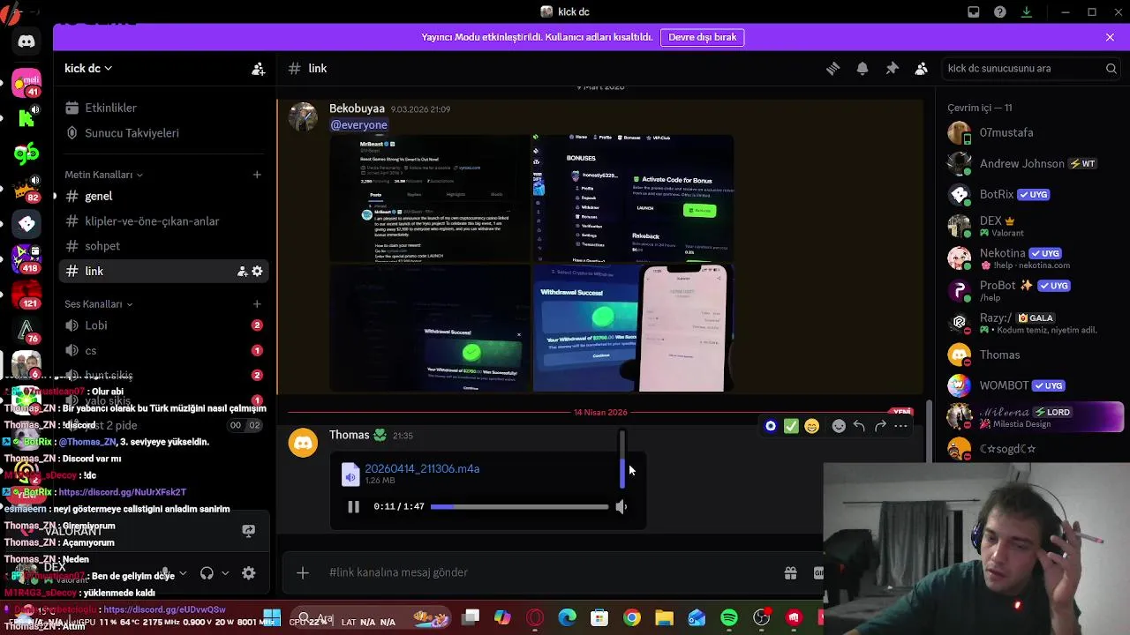1130x635 pixels.
Task: Mute microphone toggle in user panel
Action: (165, 573)
